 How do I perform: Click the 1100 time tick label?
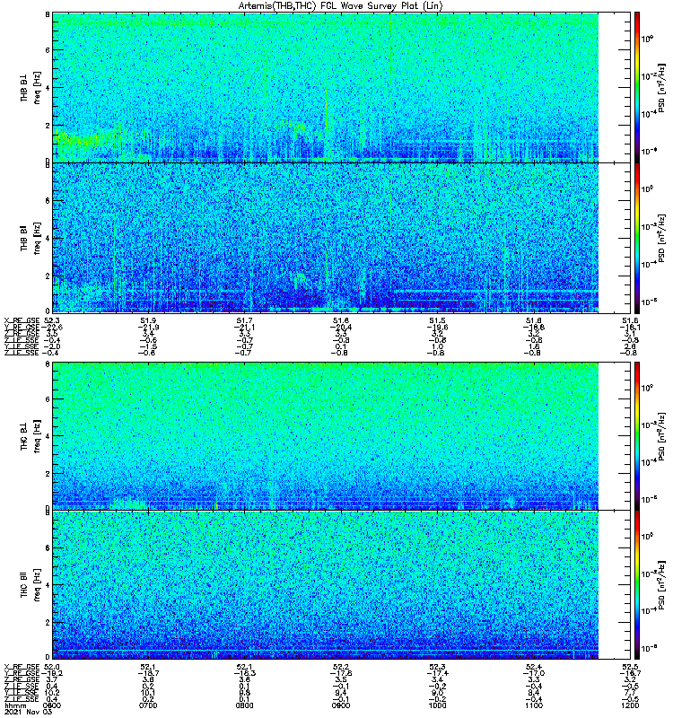[x=534, y=705]
